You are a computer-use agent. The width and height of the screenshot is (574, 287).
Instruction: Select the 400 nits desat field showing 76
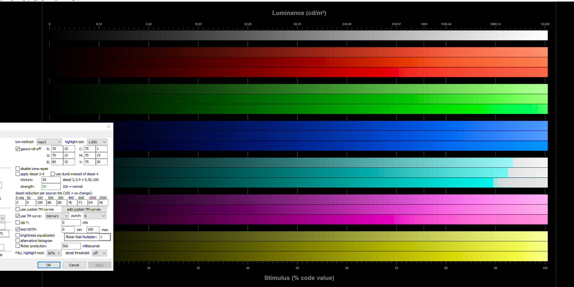point(72,203)
